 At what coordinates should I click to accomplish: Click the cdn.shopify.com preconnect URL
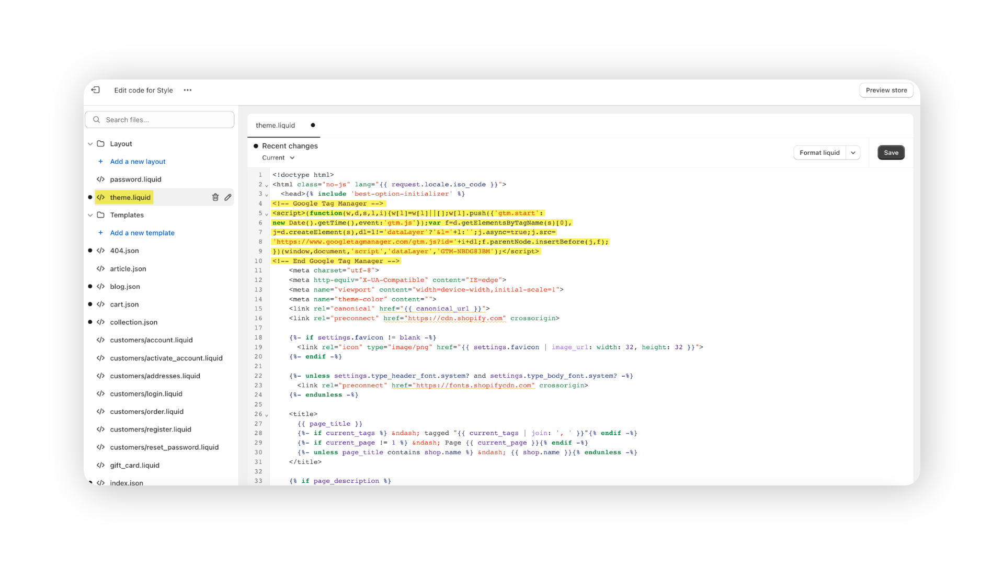(x=457, y=318)
